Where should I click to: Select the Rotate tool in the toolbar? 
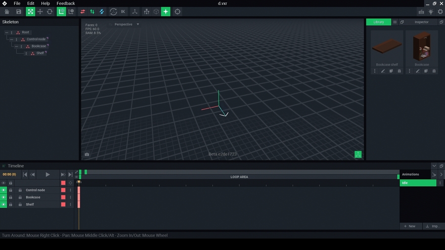point(49,11)
